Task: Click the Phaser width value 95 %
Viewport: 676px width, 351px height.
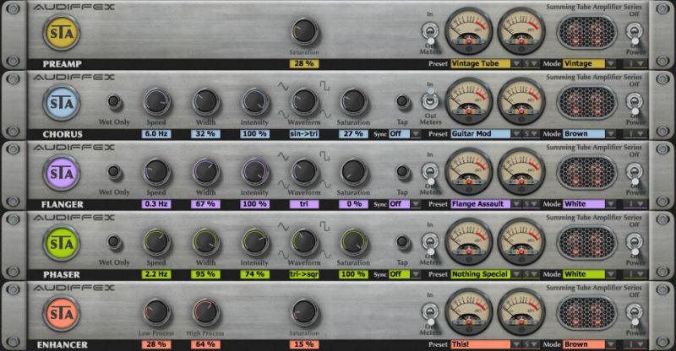Action: [205, 274]
